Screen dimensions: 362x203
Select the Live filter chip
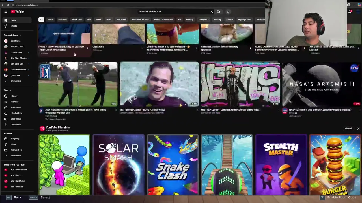pos(89,20)
